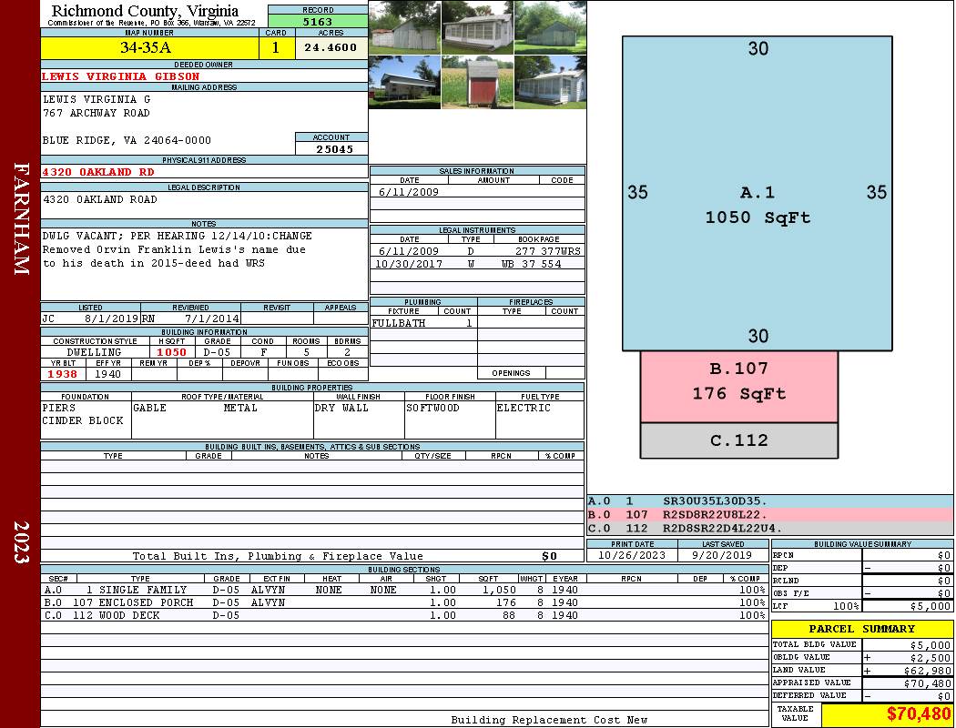Select the gray C.112 deck section
The height and width of the screenshot is (728, 956).
coord(738,440)
